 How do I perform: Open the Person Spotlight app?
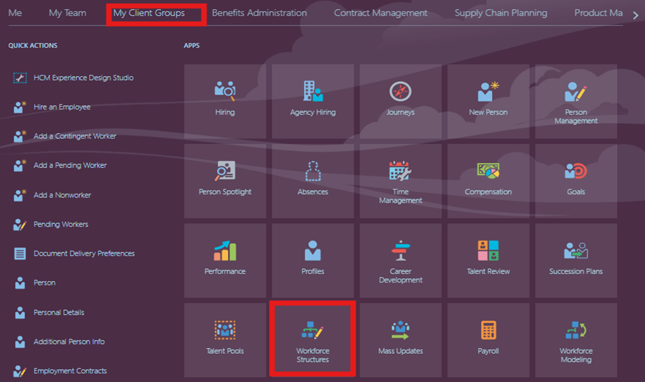coord(225,180)
